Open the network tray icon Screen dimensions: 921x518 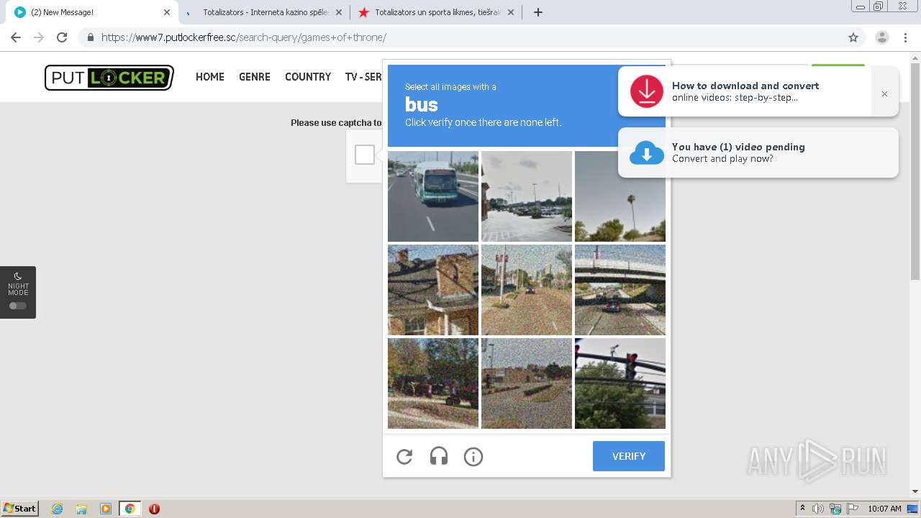coord(835,509)
